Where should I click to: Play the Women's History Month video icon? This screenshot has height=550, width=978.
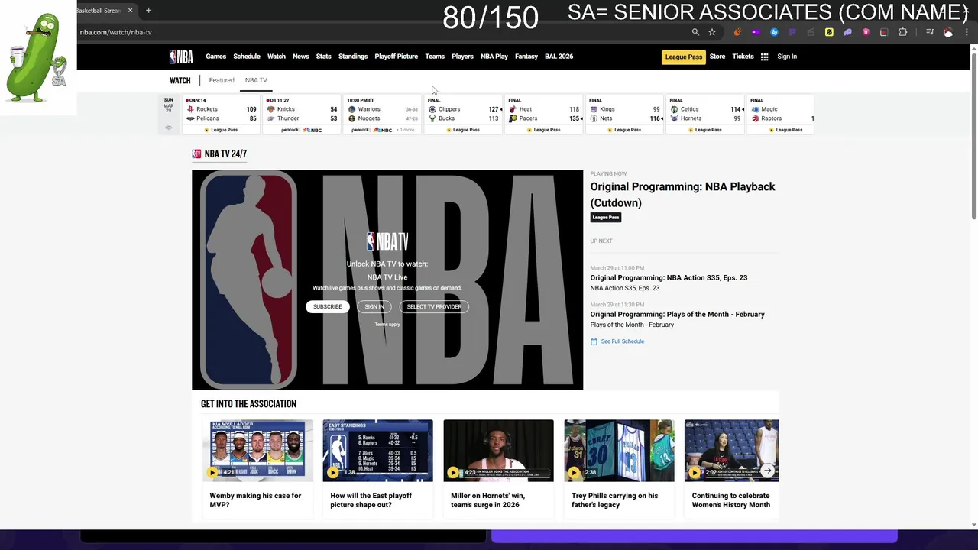point(695,473)
